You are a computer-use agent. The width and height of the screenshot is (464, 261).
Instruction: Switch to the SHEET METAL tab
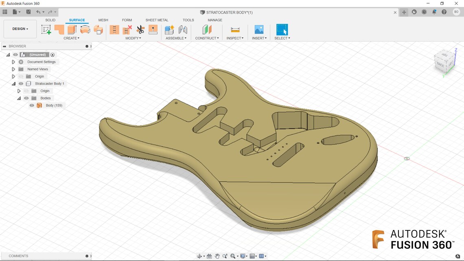point(157,20)
